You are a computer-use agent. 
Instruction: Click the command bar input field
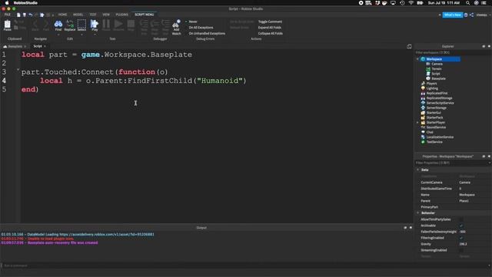point(244,265)
